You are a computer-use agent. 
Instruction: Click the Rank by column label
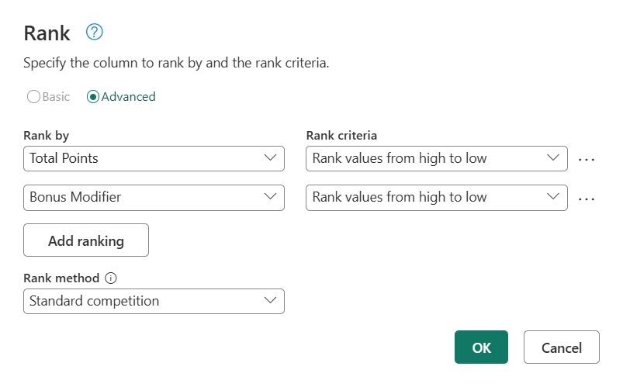47,136
